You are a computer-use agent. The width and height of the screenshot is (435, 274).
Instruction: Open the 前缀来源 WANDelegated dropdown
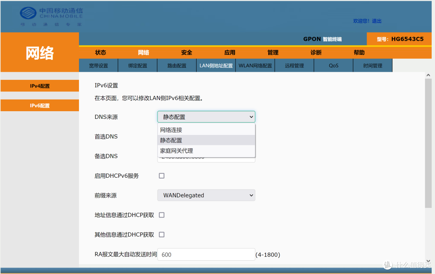click(206, 195)
